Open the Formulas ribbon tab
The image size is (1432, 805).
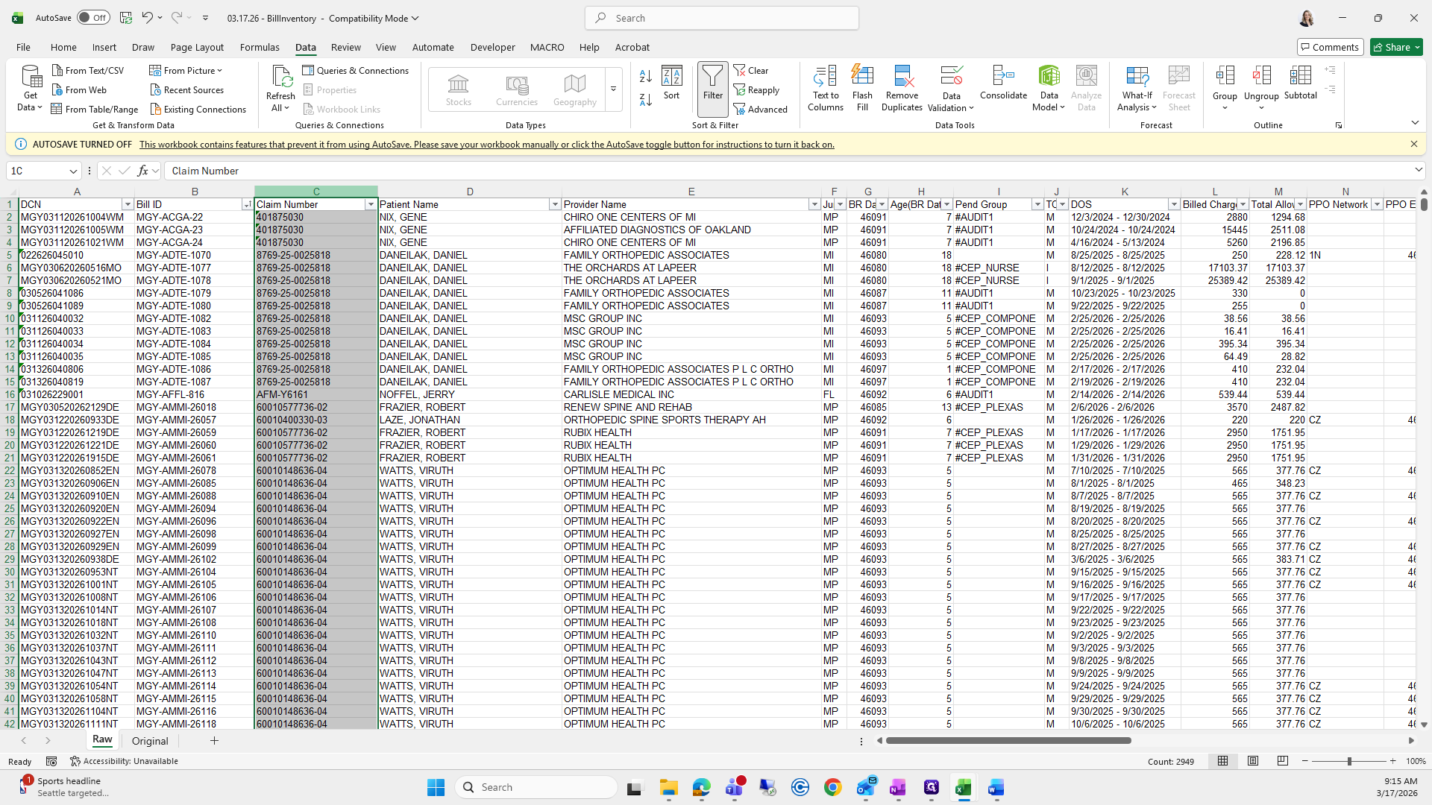tap(260, 47)
